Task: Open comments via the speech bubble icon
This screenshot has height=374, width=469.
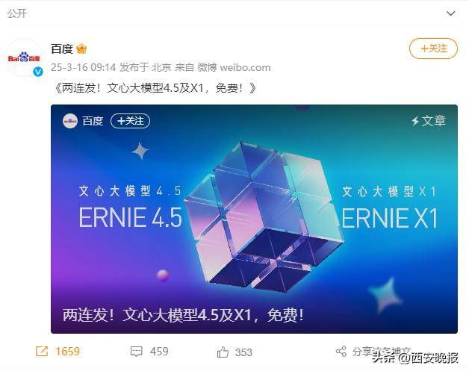Action: (137, 352)
